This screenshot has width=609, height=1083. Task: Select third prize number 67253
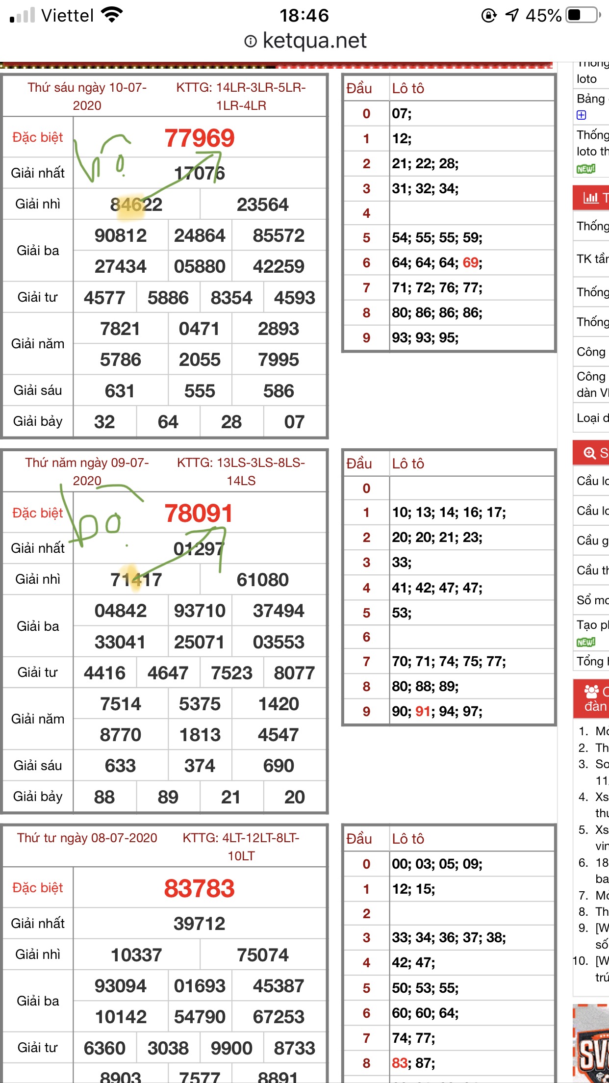click(279, 1017)
